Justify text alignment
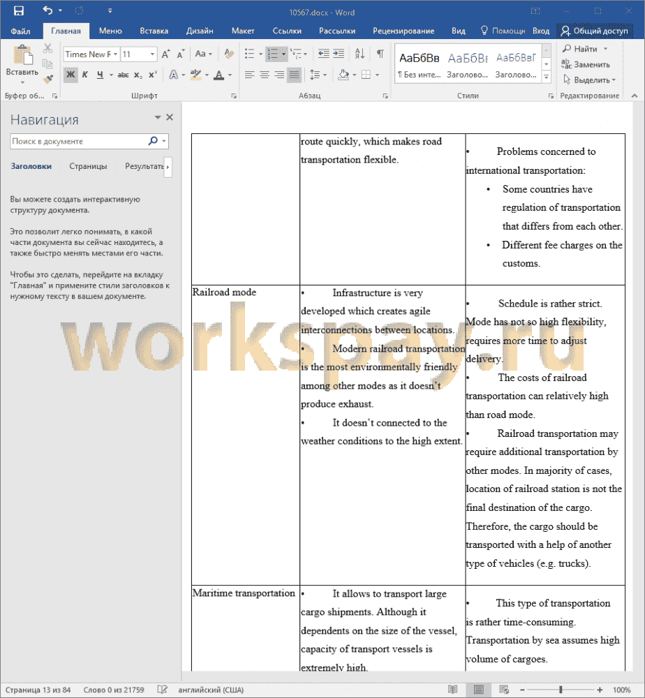The width and height of the screenshot is (645, 698). pos(295,75)
